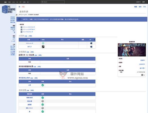Image resolution: width=148 pixels, height=113 pixels.
Task: Click the Windows icon in the Steam row
Action: tap(91, 47)
